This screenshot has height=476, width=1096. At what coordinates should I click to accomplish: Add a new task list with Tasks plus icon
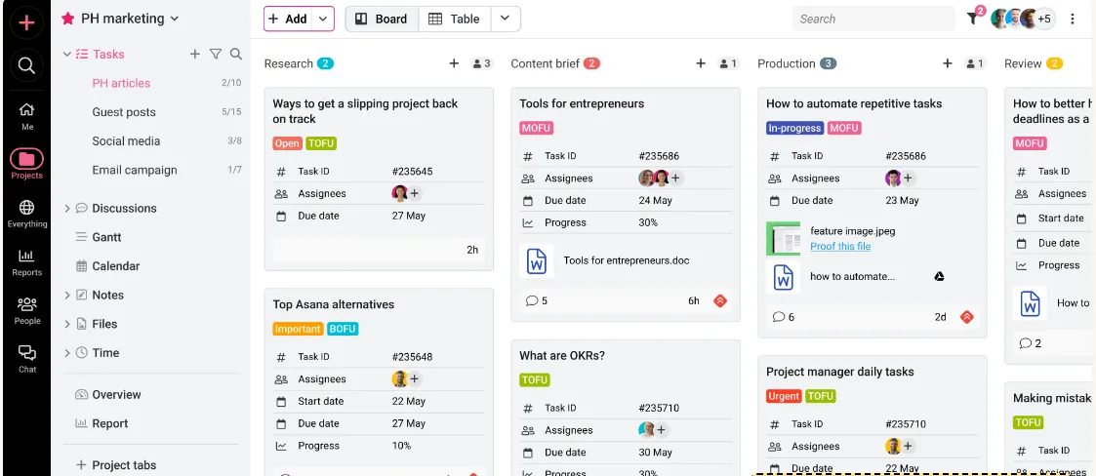[x=195, y=54]
